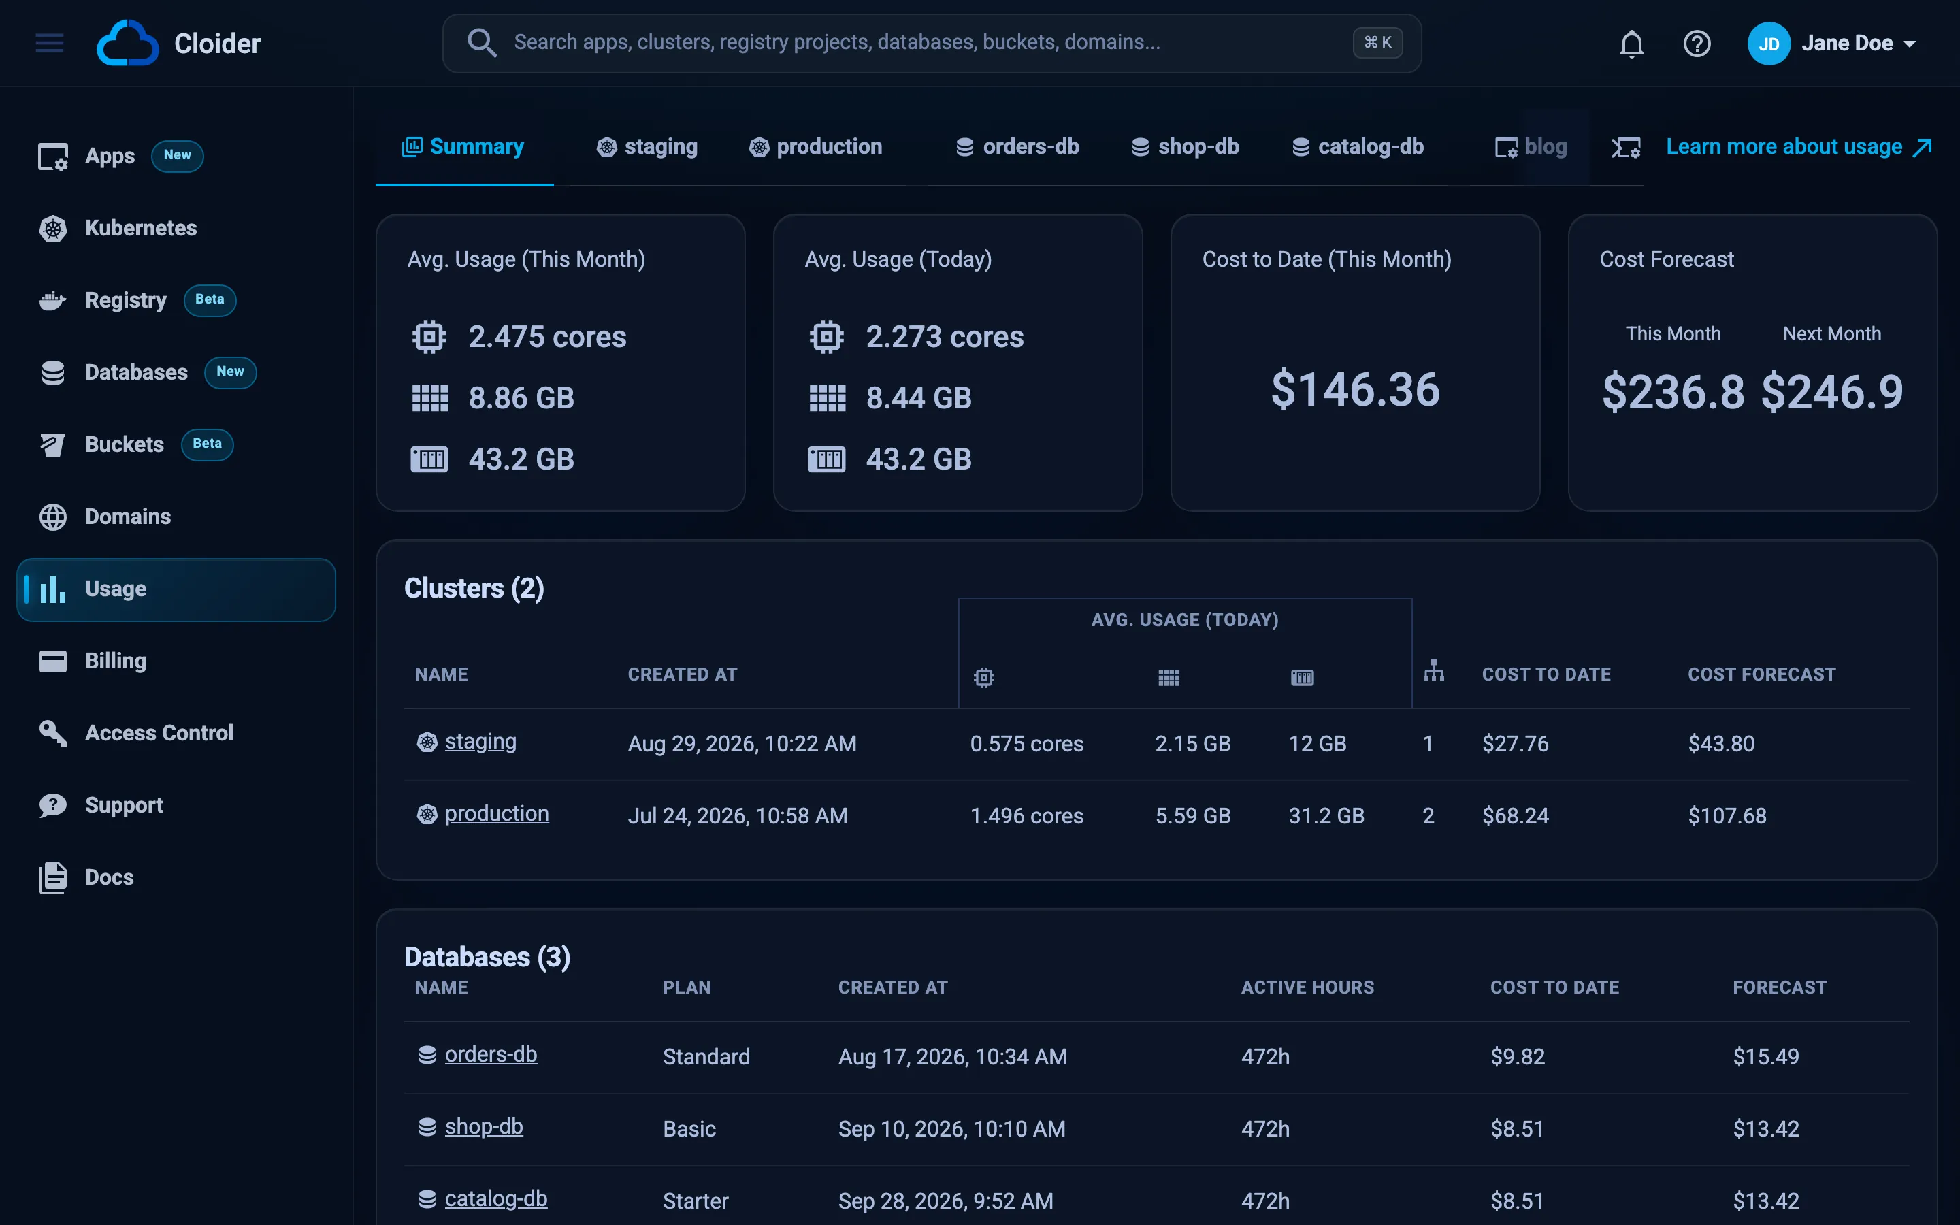This screenshot has height=1225, width=1960.
Task: Click the node count icon in Clusters header
Action: pos(1433,670)
